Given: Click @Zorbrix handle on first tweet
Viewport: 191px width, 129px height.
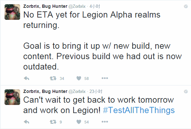Looking at the screenshot, I should click(77, 6).
